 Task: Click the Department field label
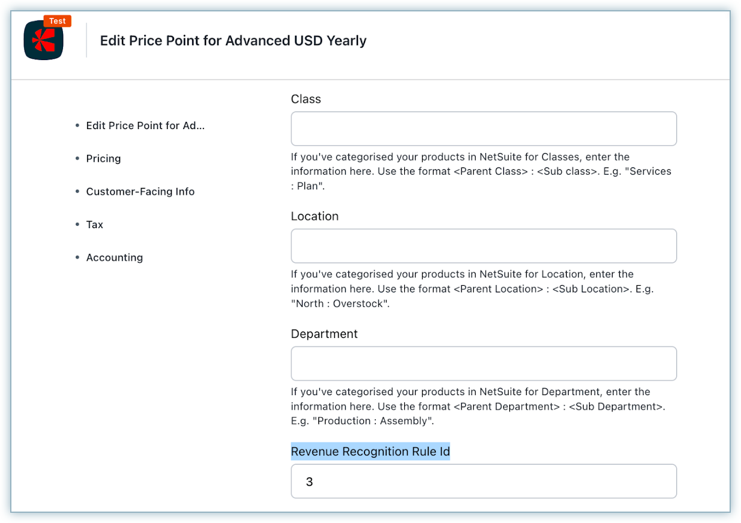(x=324, y=334)
